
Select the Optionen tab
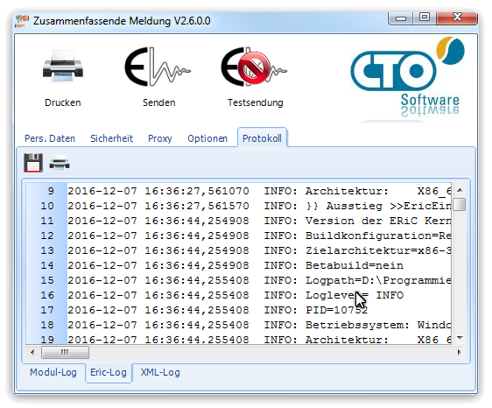(207, 138)
